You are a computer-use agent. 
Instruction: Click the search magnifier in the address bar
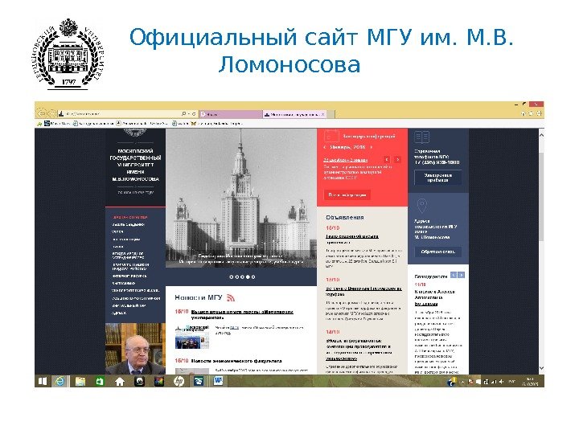click(x=184, y=114)
